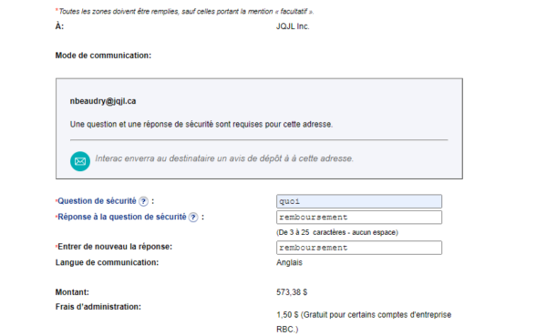Click the red-asterisk required fields notice
This screenshot has width=547, height=336.
pos(184,12)
